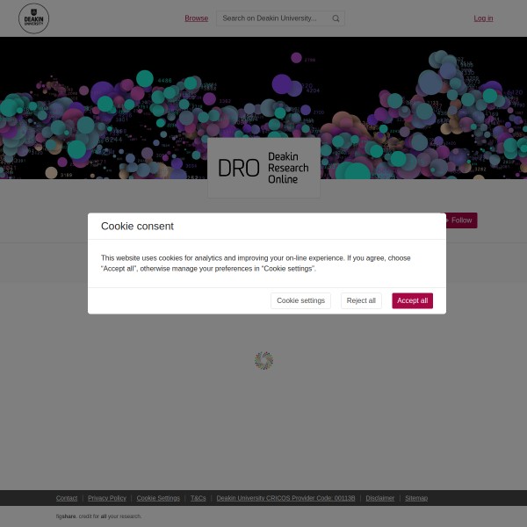Focus the Search on Deakin University field
527x527 pixels.
274,18
